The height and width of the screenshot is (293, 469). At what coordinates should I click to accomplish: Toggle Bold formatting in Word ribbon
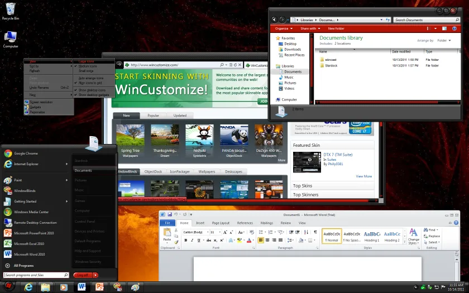click(x=186, y=240)
